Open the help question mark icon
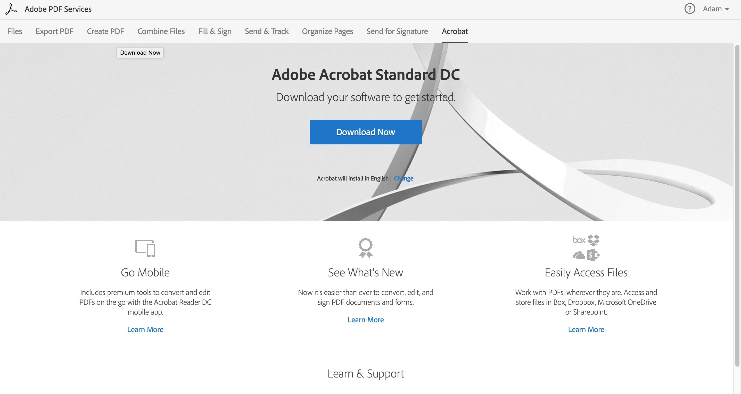Viewport: 741px width, 394px height. (x=689, y=9)
